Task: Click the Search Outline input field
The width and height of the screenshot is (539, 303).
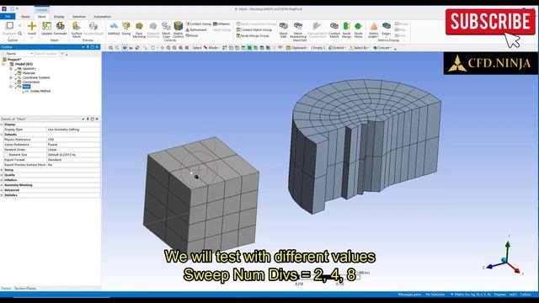Action: click(46, 54)
